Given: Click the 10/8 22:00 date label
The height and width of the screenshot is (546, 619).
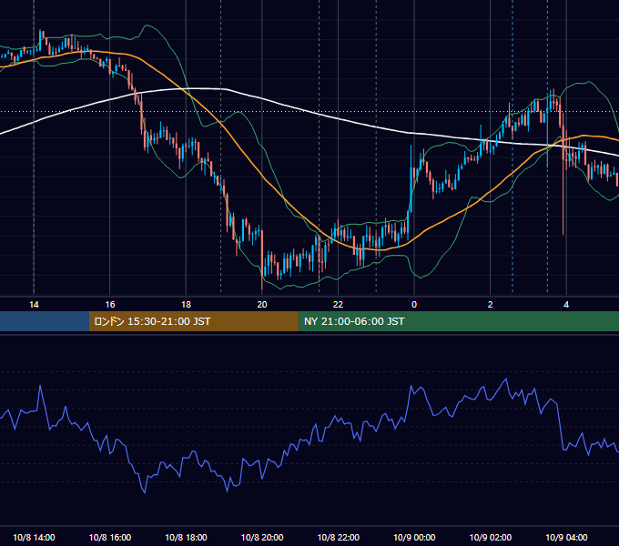Looking at the screenshot, I should tap(339, 537).
